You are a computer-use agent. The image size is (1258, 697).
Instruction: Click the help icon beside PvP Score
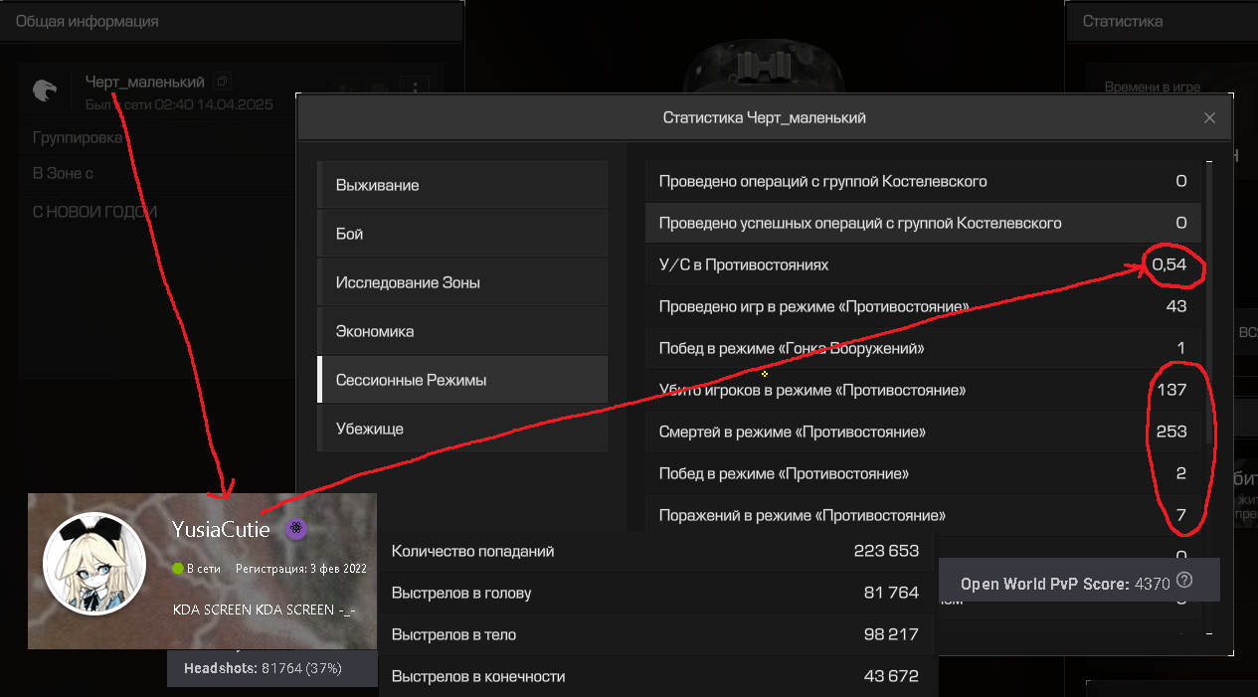point(1183,583)
